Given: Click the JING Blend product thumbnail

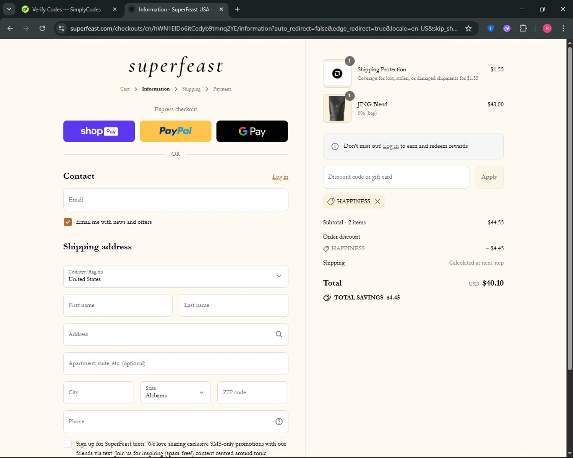Looking at the screenshot, I should coord(337,108).
